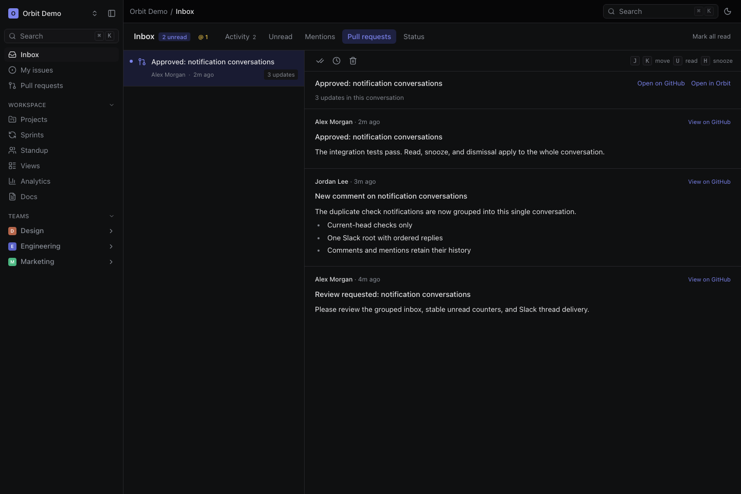Mark conversation as read with double-check icon
Viewport: 741px width, 494px height.
pyautogui.click(x=320, y=61)
